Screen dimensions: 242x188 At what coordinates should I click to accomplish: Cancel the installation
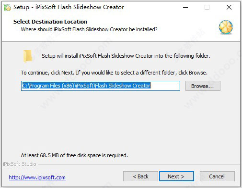217,176
